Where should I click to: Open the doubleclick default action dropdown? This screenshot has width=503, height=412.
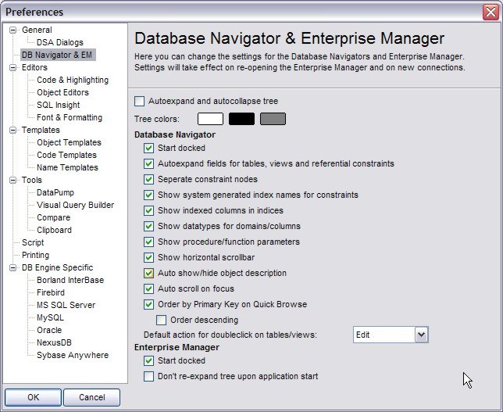click(422, 335)
